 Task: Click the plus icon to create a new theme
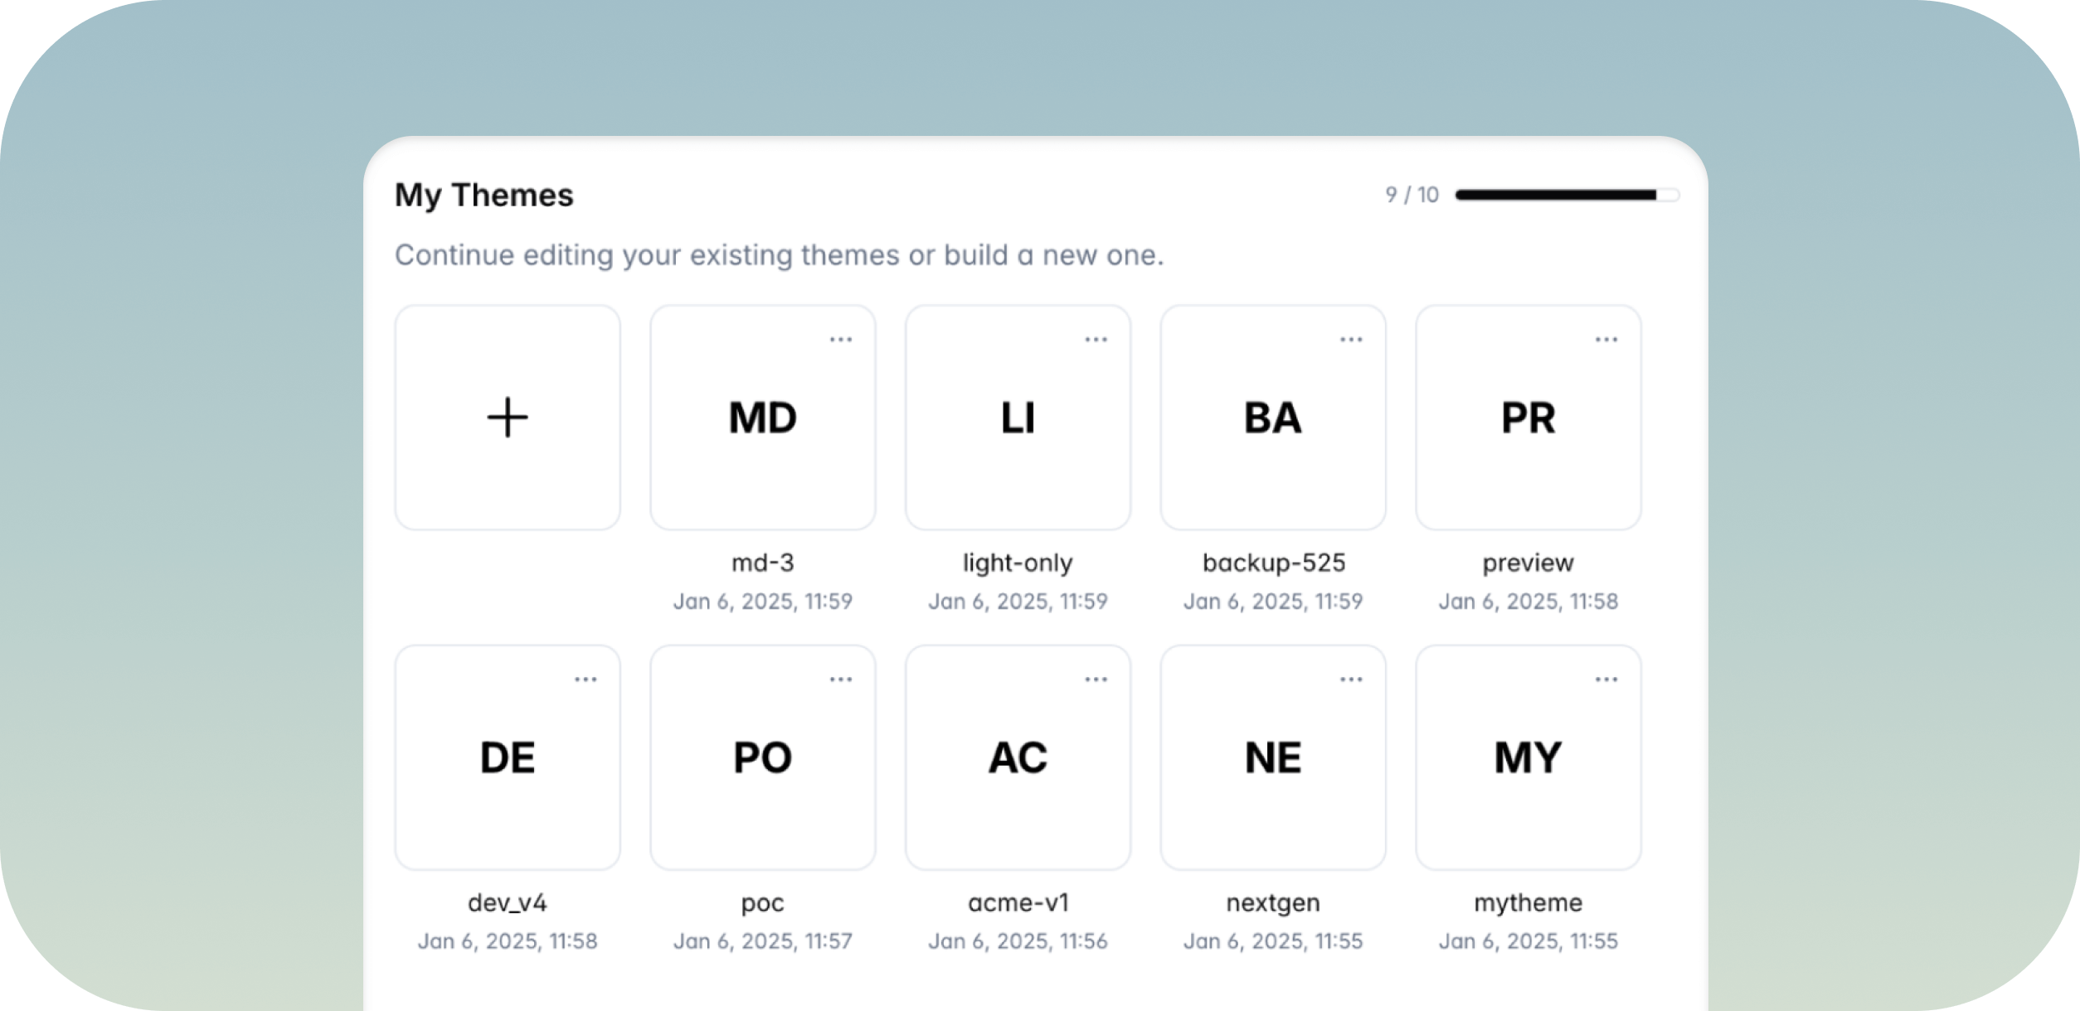click(x=508, y=418)
